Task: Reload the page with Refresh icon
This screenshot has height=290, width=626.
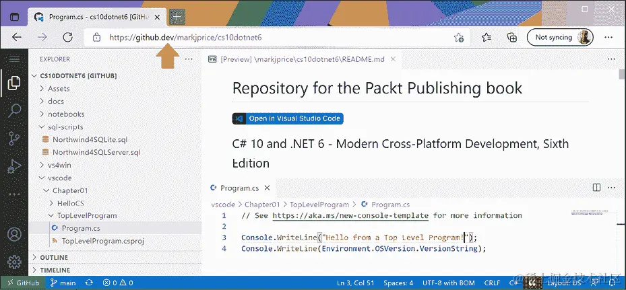Action: click(67, 38)
